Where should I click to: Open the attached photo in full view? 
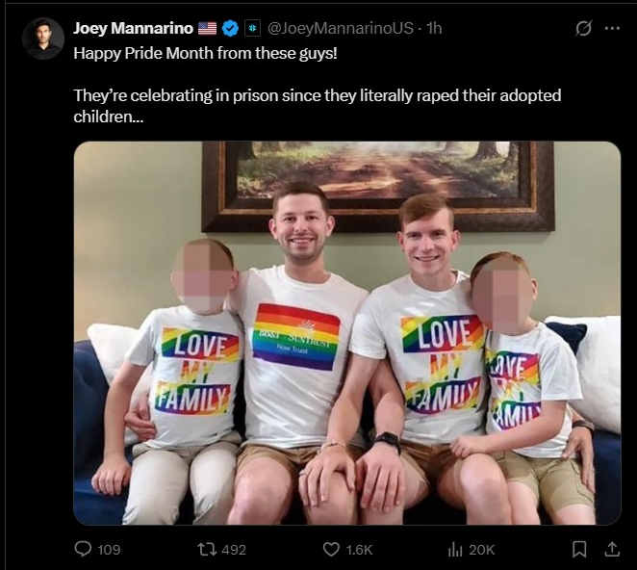(347, 333)
